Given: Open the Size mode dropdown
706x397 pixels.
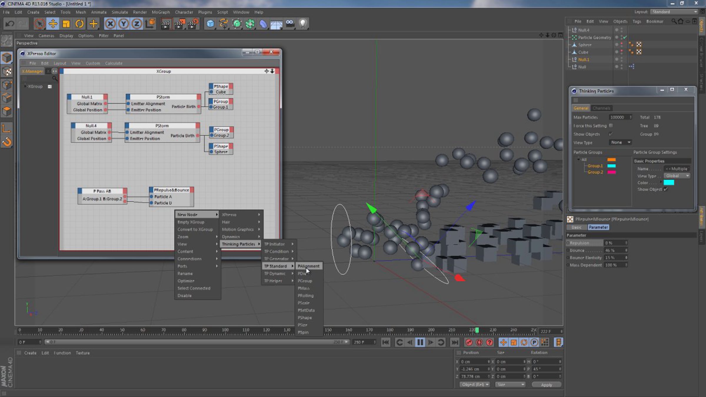Looking at the screenshot, I should pyautogui.click(x=510, y=385).
